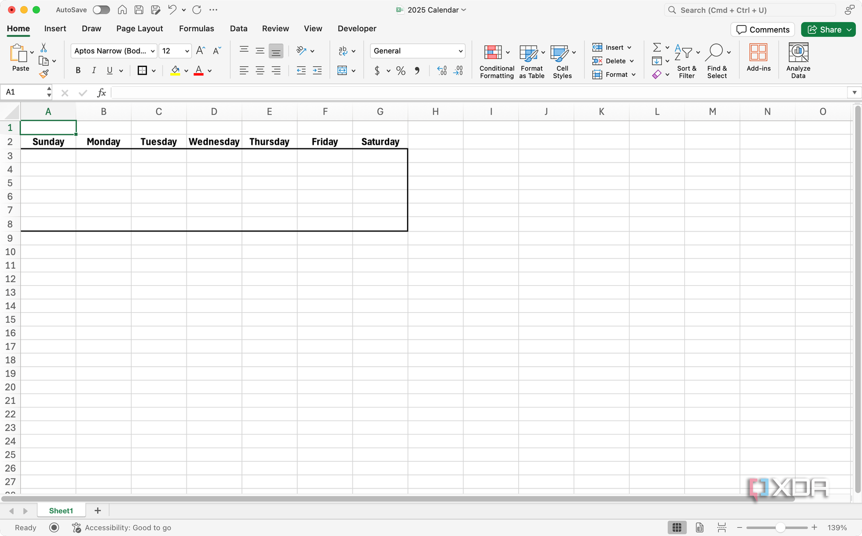This screenshot has height=536, width=862.
Task: Select the Format Painter brush
Action: pos(44,74)
